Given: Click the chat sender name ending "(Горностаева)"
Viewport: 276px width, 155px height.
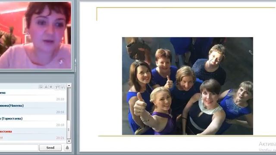Looking at the screenshot, I should 11,119.
